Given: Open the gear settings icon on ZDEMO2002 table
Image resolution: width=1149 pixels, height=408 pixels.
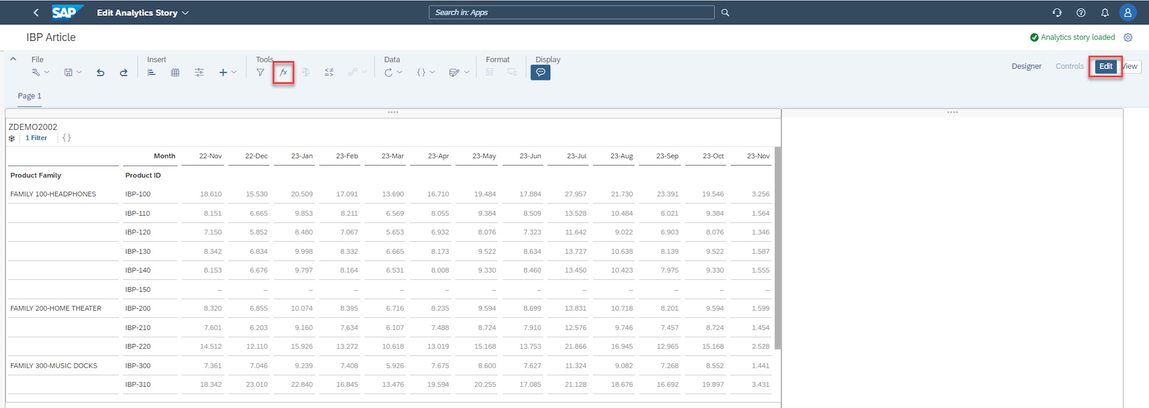Looking at the screenshot, I should [11, 138].
